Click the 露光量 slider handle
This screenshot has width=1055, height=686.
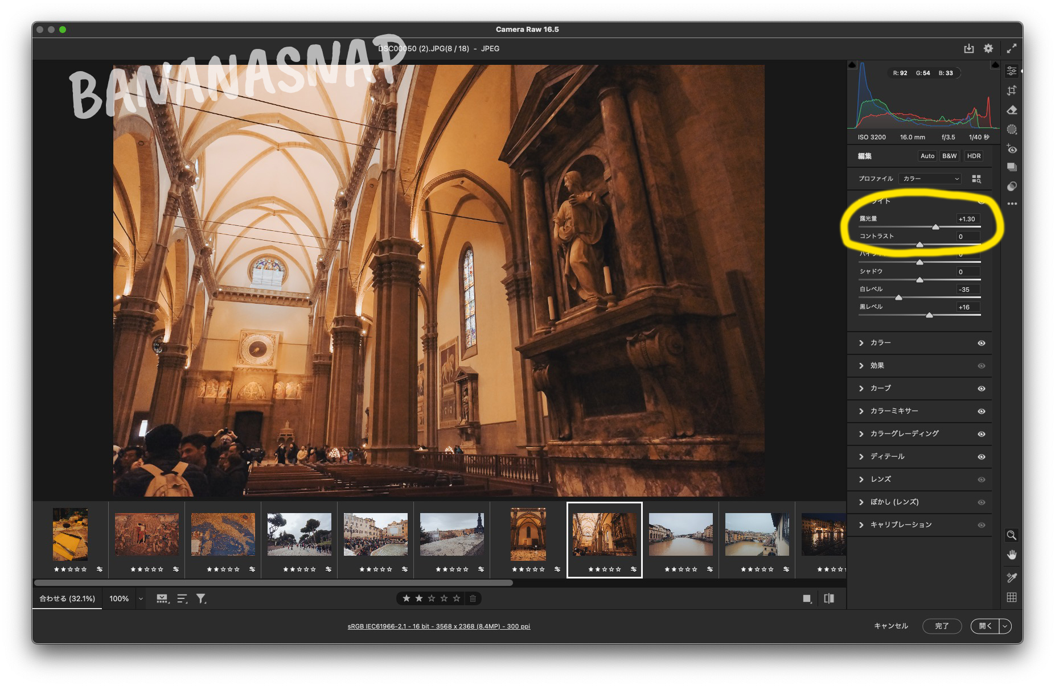pyautogui.click(x=935, y=227)
